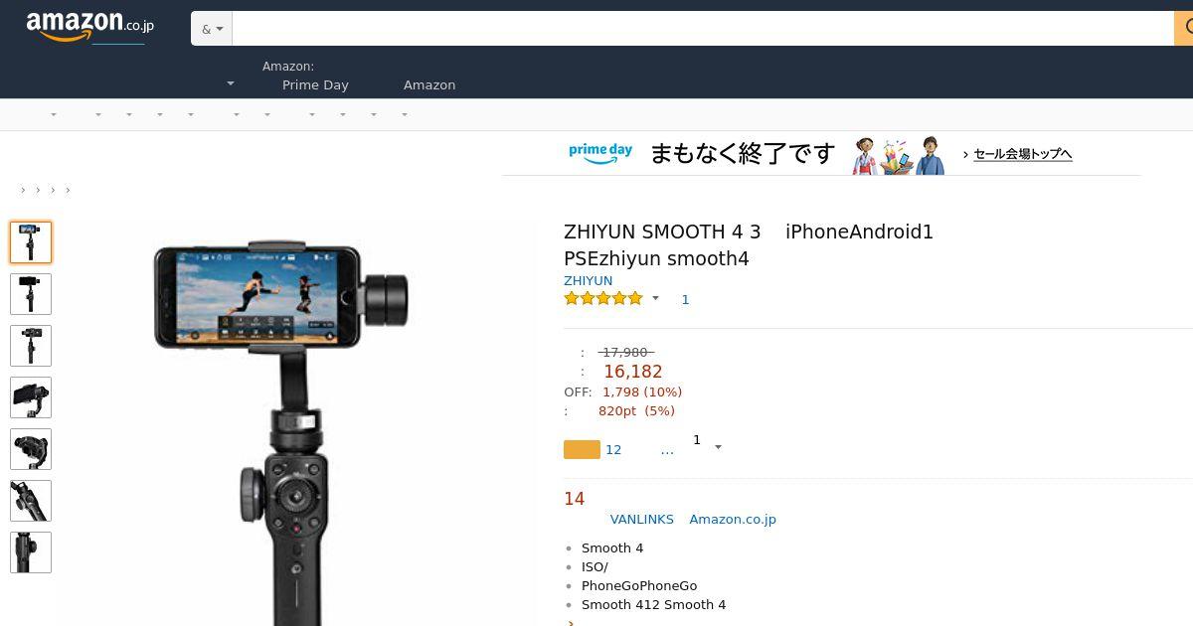The height and width of the screenshot is (626, 1193).
Task: Click the Smooth 412 Smooth 4 bullet
Action: point(653,605)
